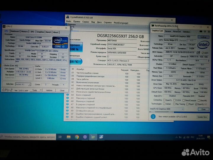Click the serial number field D1FC10MCX05837

(122, 44)
